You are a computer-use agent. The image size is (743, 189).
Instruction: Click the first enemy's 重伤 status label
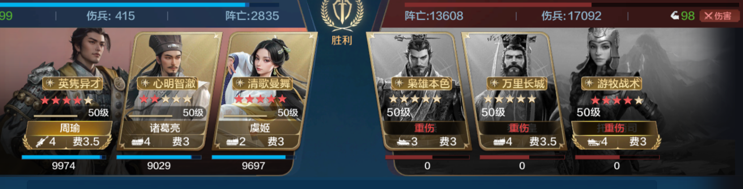424,128
